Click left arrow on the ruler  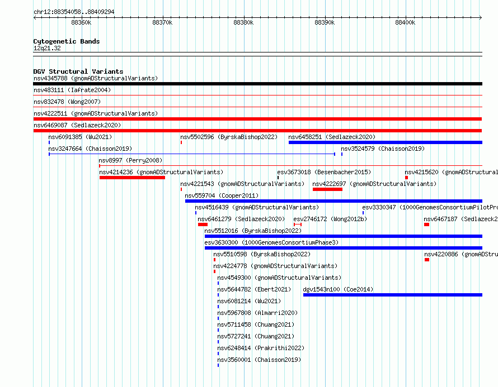[x=35, y=18]
